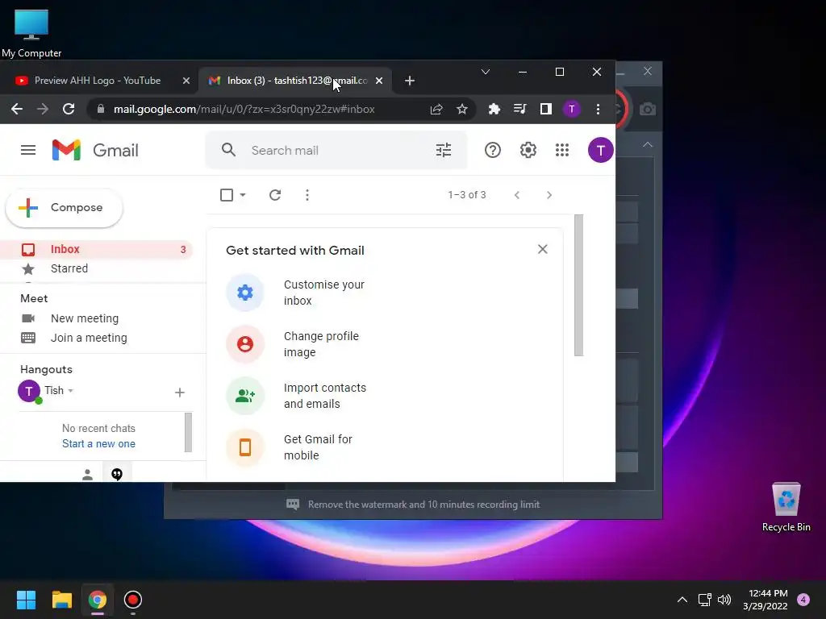This screenshot has width=826, height=619.
Task: Click Remove the watermark link in recorder
Action: pos(423,505)
